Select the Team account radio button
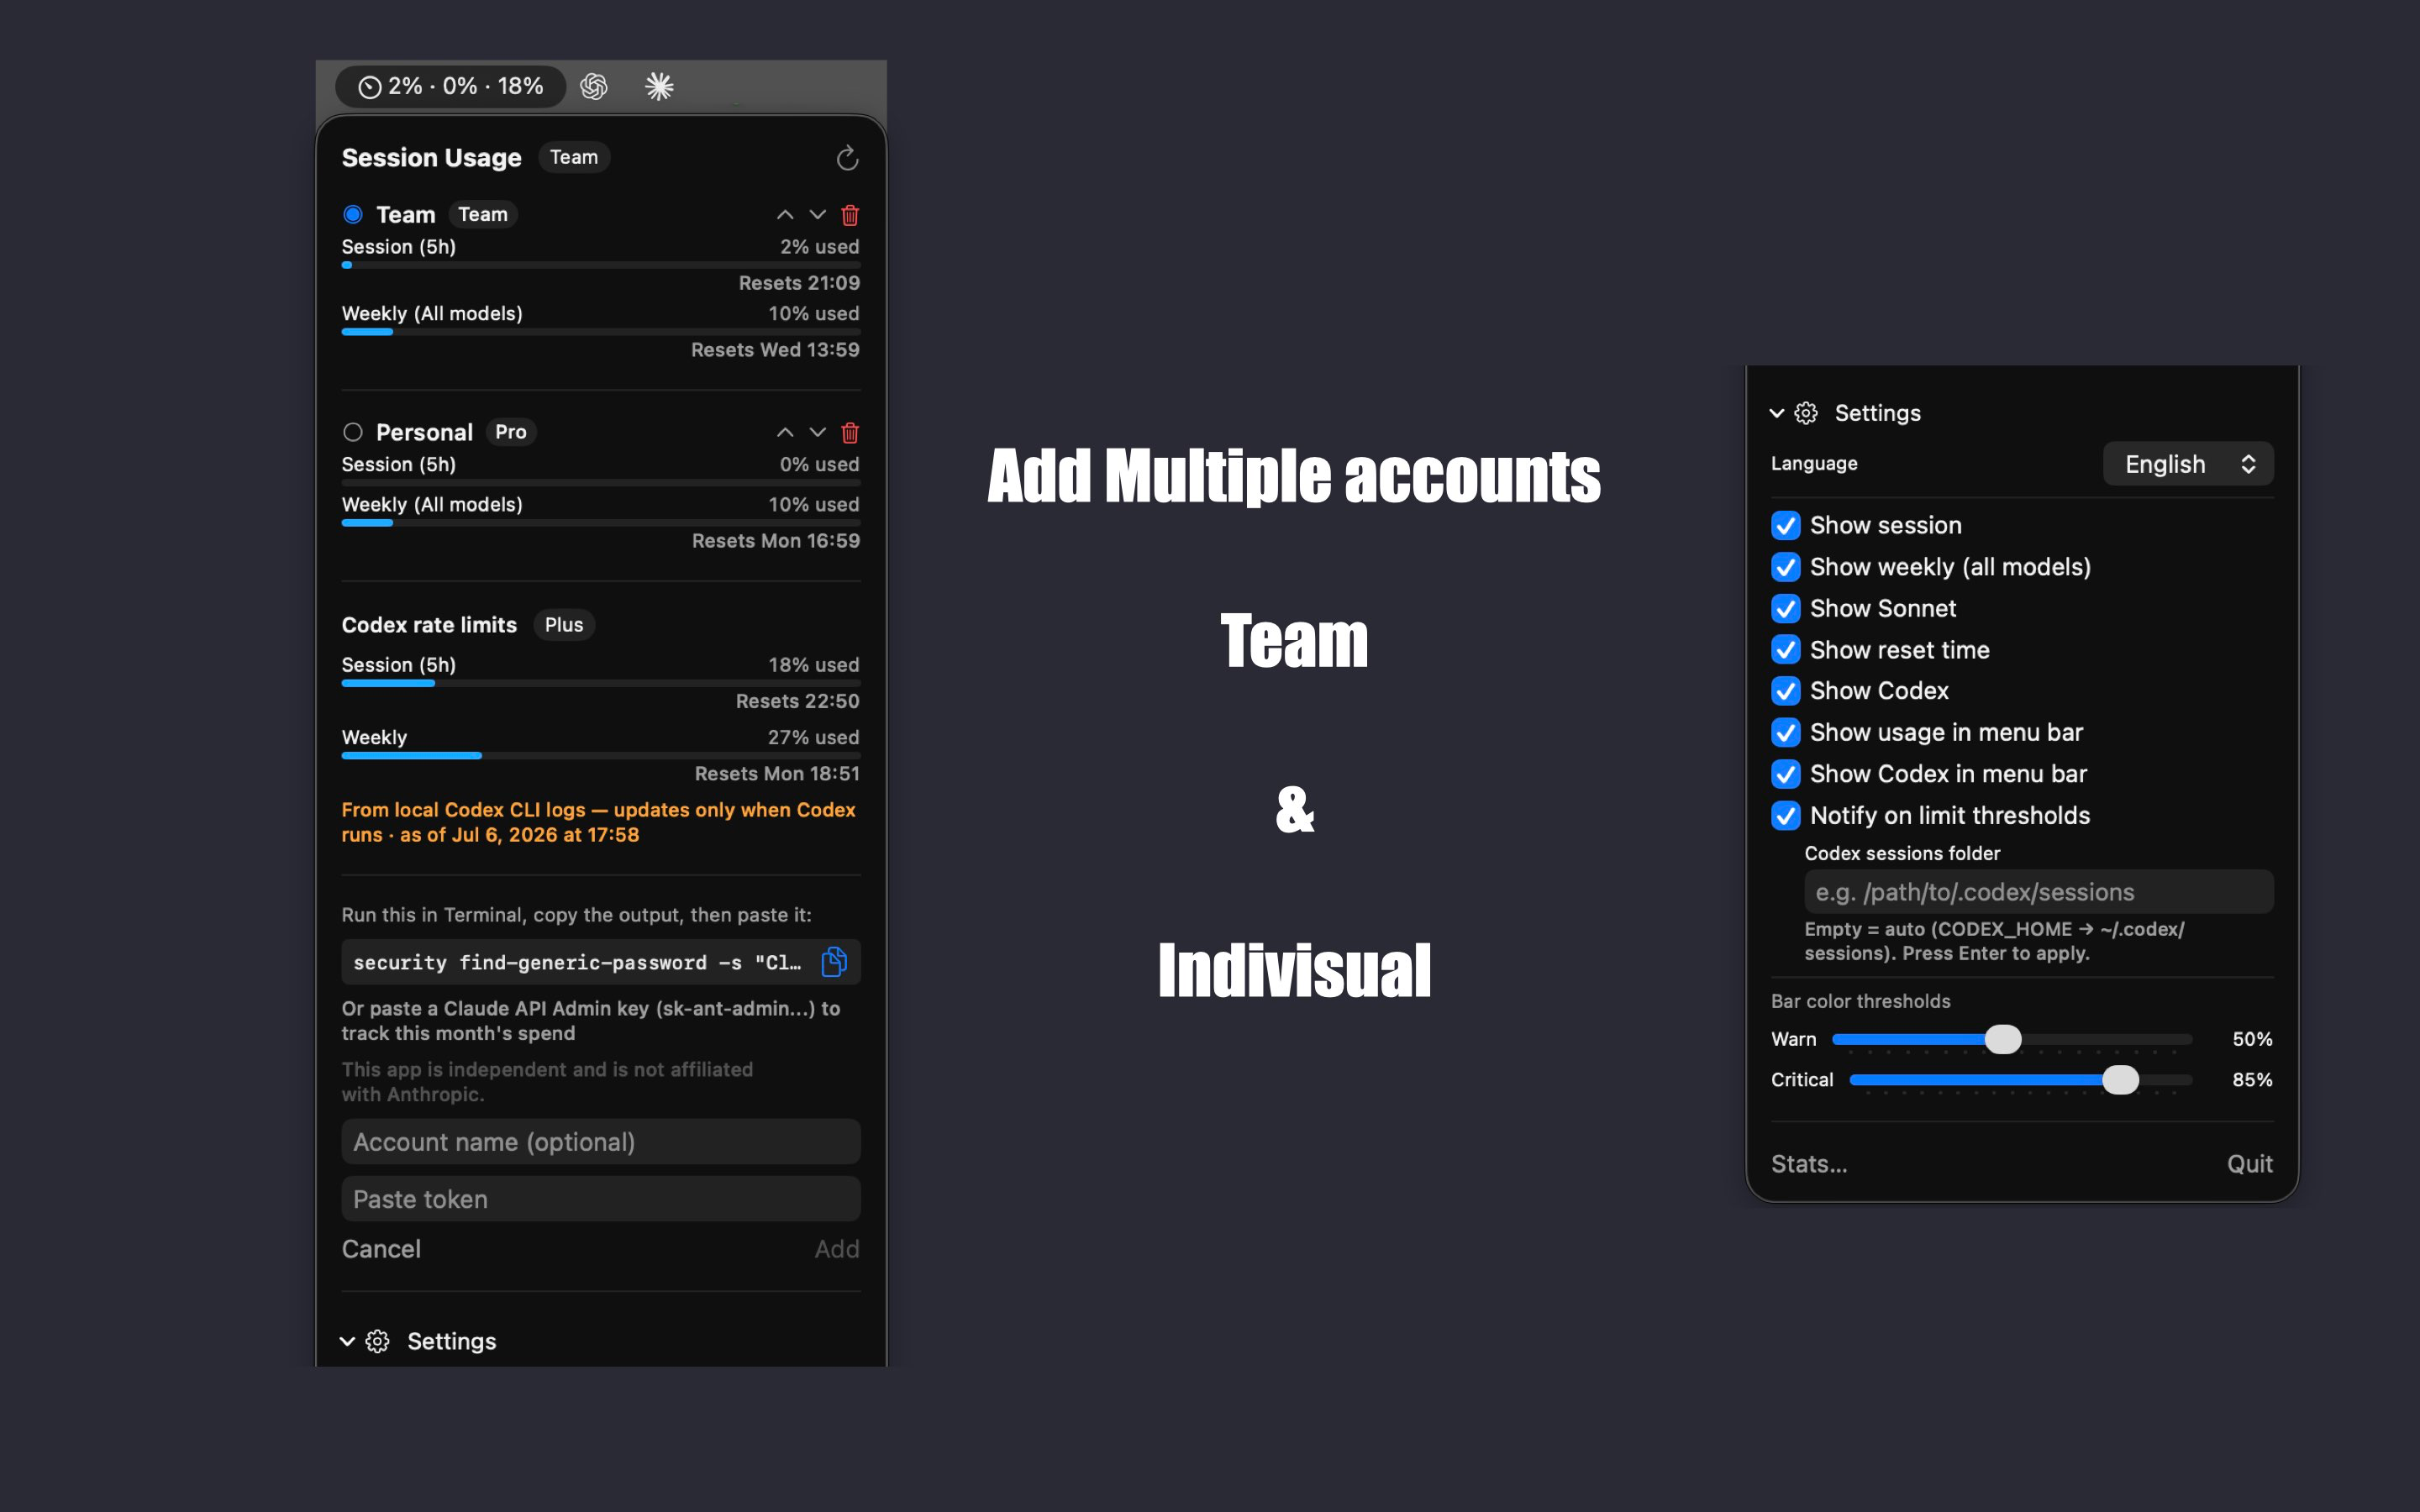The height and width of the screenshot is (1512, 2420). (353, 214)
